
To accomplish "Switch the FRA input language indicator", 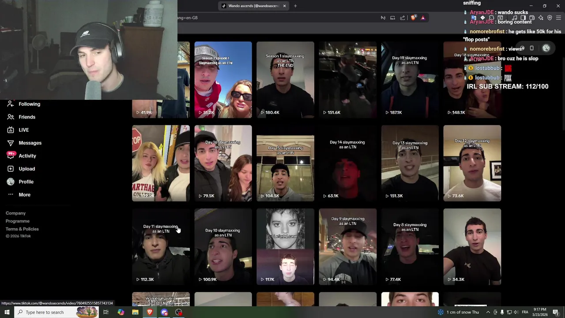I will tap(525, 312).
